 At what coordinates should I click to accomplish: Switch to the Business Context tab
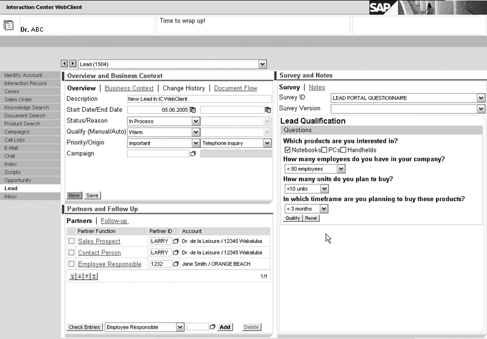tap(129, 88)
